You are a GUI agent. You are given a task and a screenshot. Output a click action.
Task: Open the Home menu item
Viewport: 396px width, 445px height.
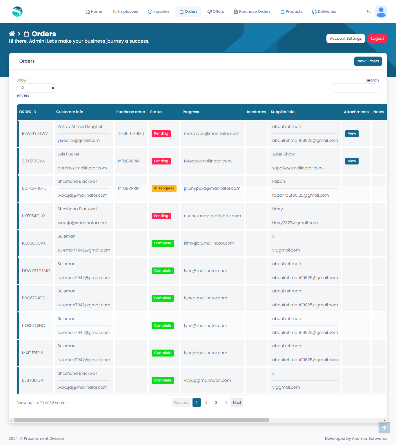(94, 12)
